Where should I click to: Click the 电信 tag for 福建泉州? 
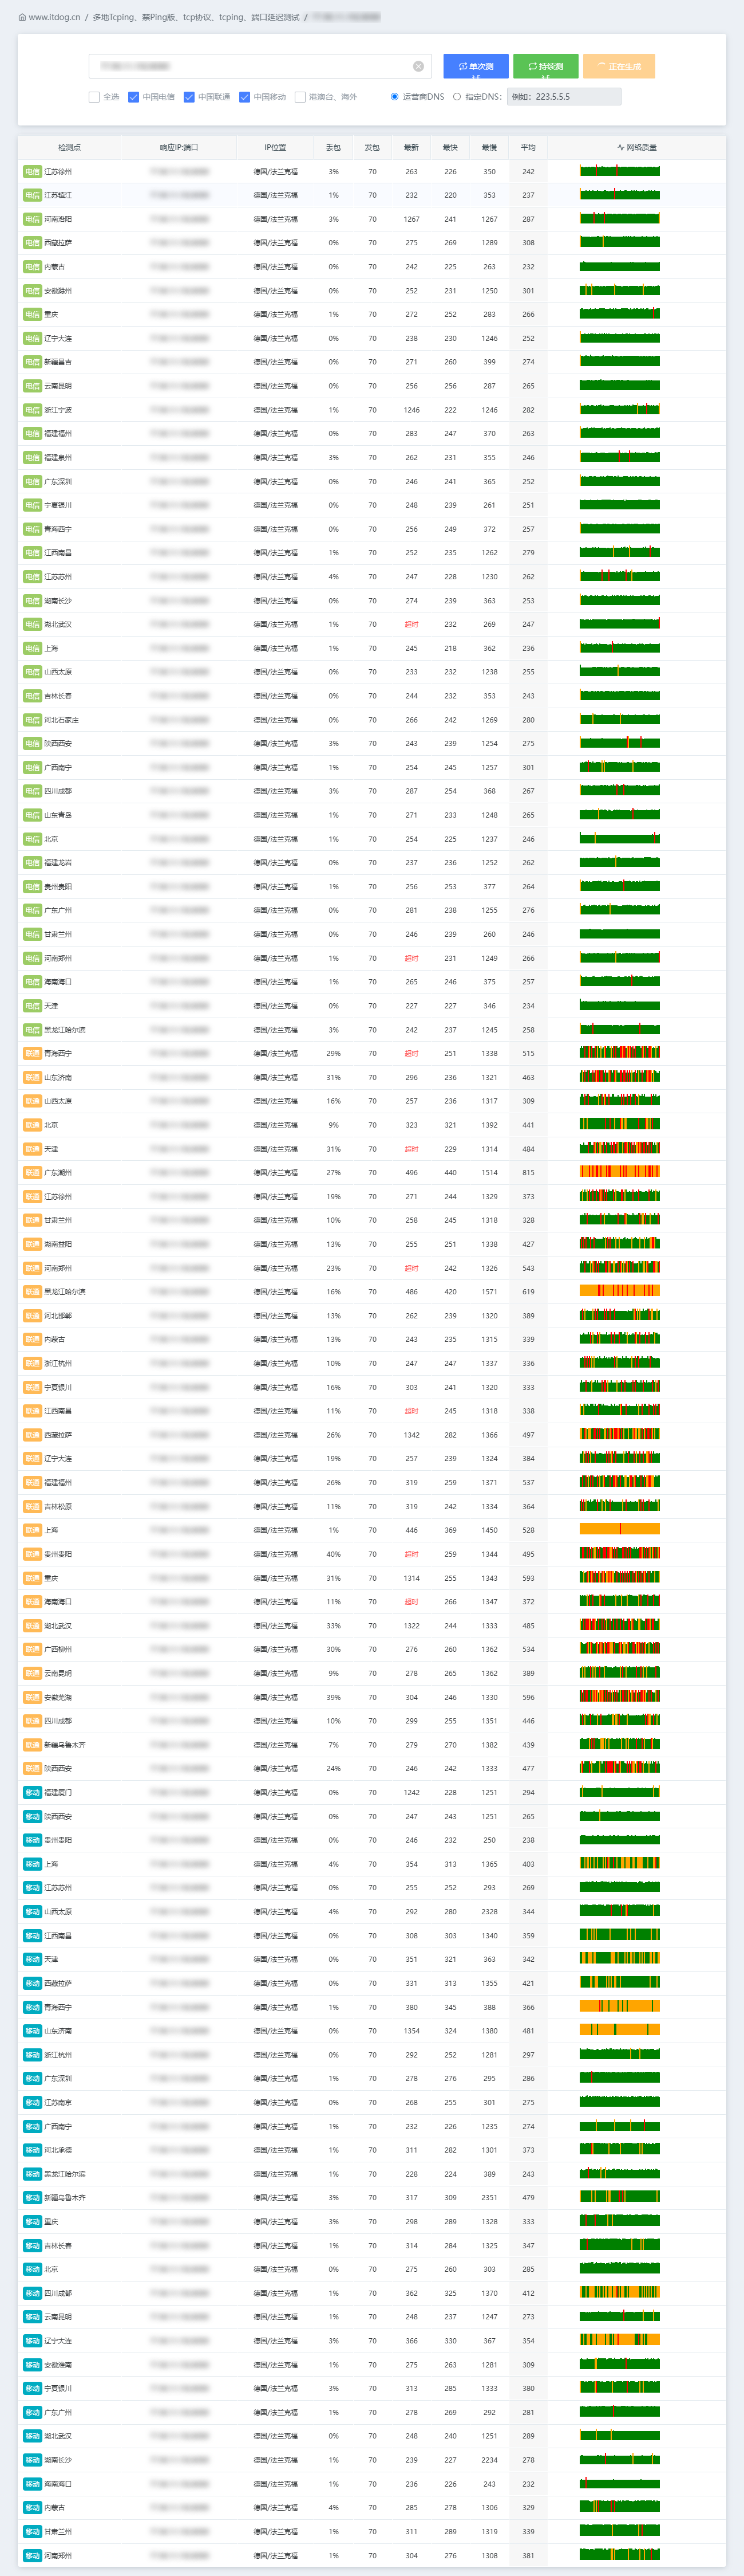pyautogui.click(x=32, y=457)
